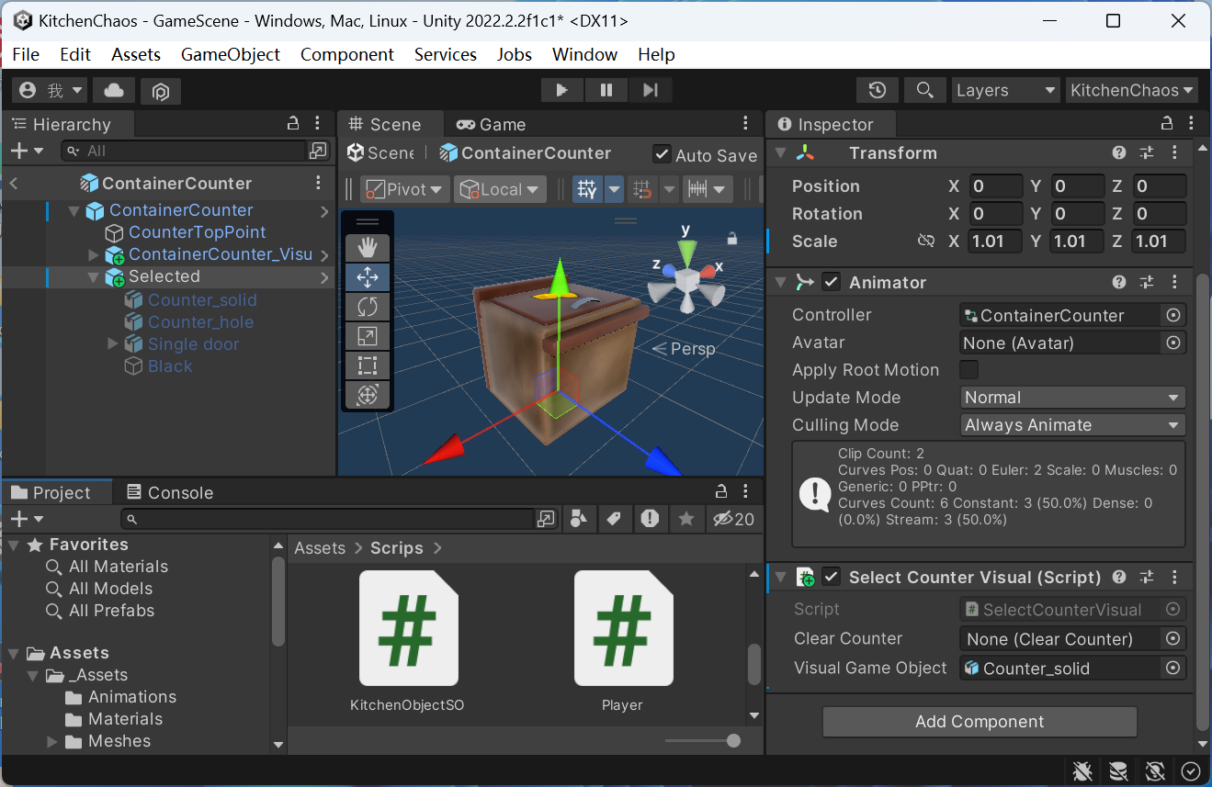1212x787 pixels.
Task: Open the Component menu
Action: (x=347, y=54)
